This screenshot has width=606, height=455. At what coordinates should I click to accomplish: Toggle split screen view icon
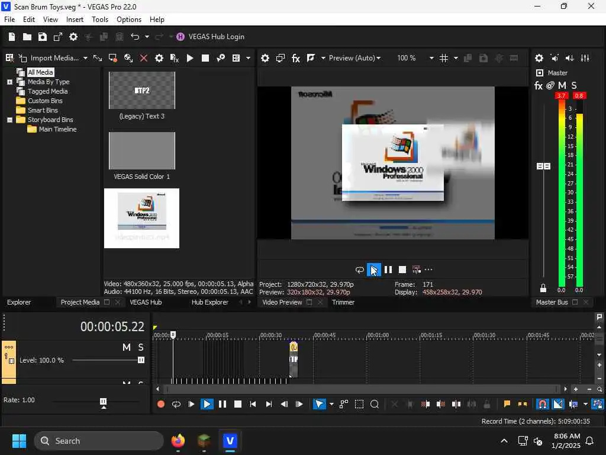pos(311,58)
